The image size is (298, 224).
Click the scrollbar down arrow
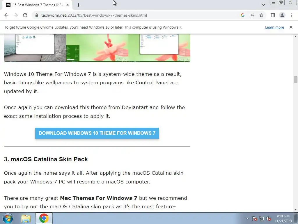click(x=295, y=210)
